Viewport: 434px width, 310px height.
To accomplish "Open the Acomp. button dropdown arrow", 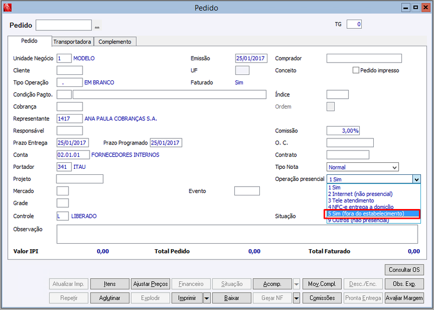I will [296, 284].
